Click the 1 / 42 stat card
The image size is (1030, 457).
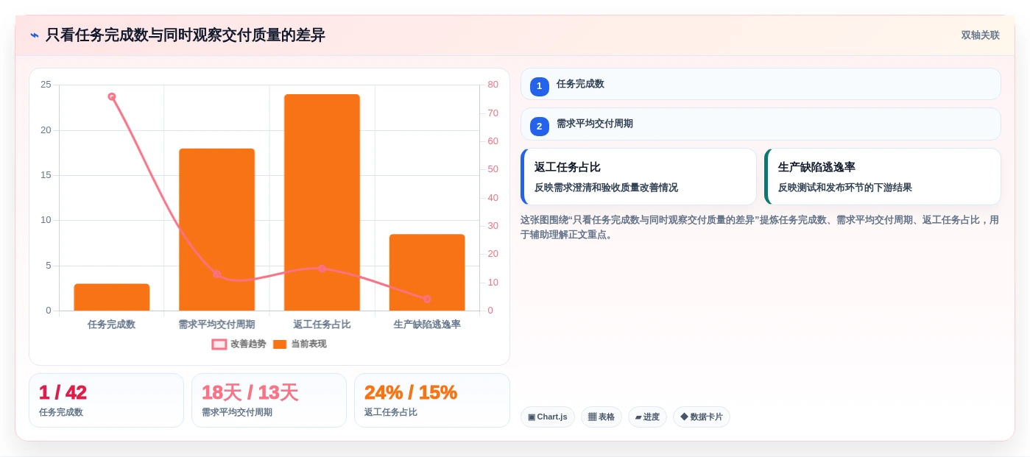[x=106, y=400]
